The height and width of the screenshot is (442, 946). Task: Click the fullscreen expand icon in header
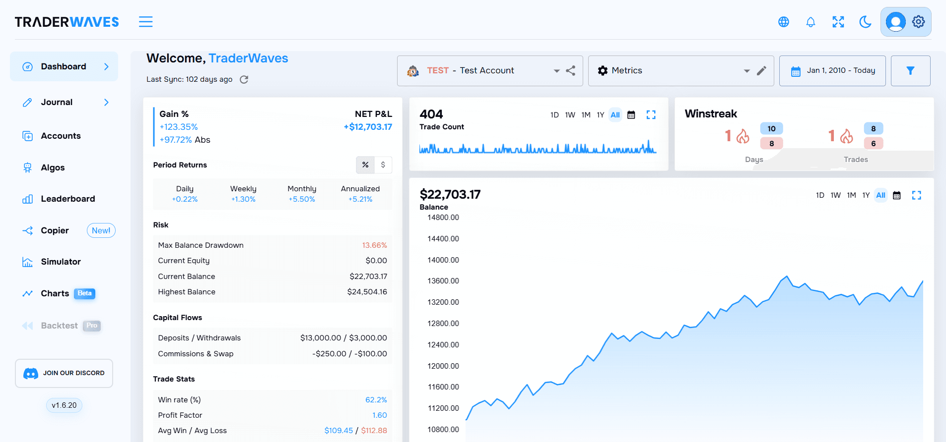[x=838, y=22]
